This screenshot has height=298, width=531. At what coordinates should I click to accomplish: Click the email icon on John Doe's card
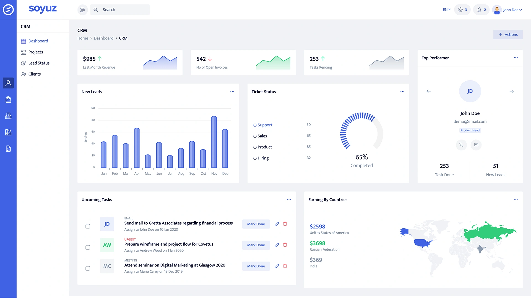tap(476, 145)
